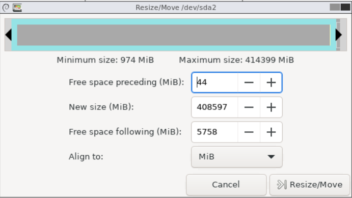352x198 pixels.
Task: Increase Free space preceding with plus
Action: tap(271, 82)
